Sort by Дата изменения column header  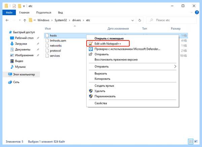pos(118,29)
